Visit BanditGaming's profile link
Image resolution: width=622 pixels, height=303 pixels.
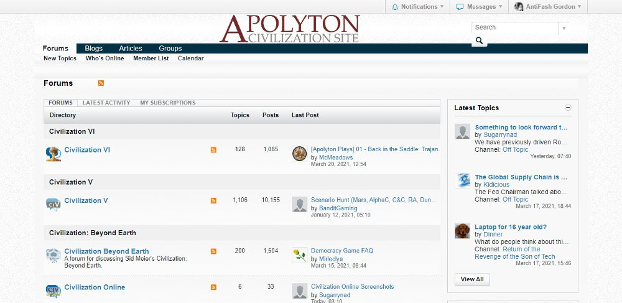[338, 208]
